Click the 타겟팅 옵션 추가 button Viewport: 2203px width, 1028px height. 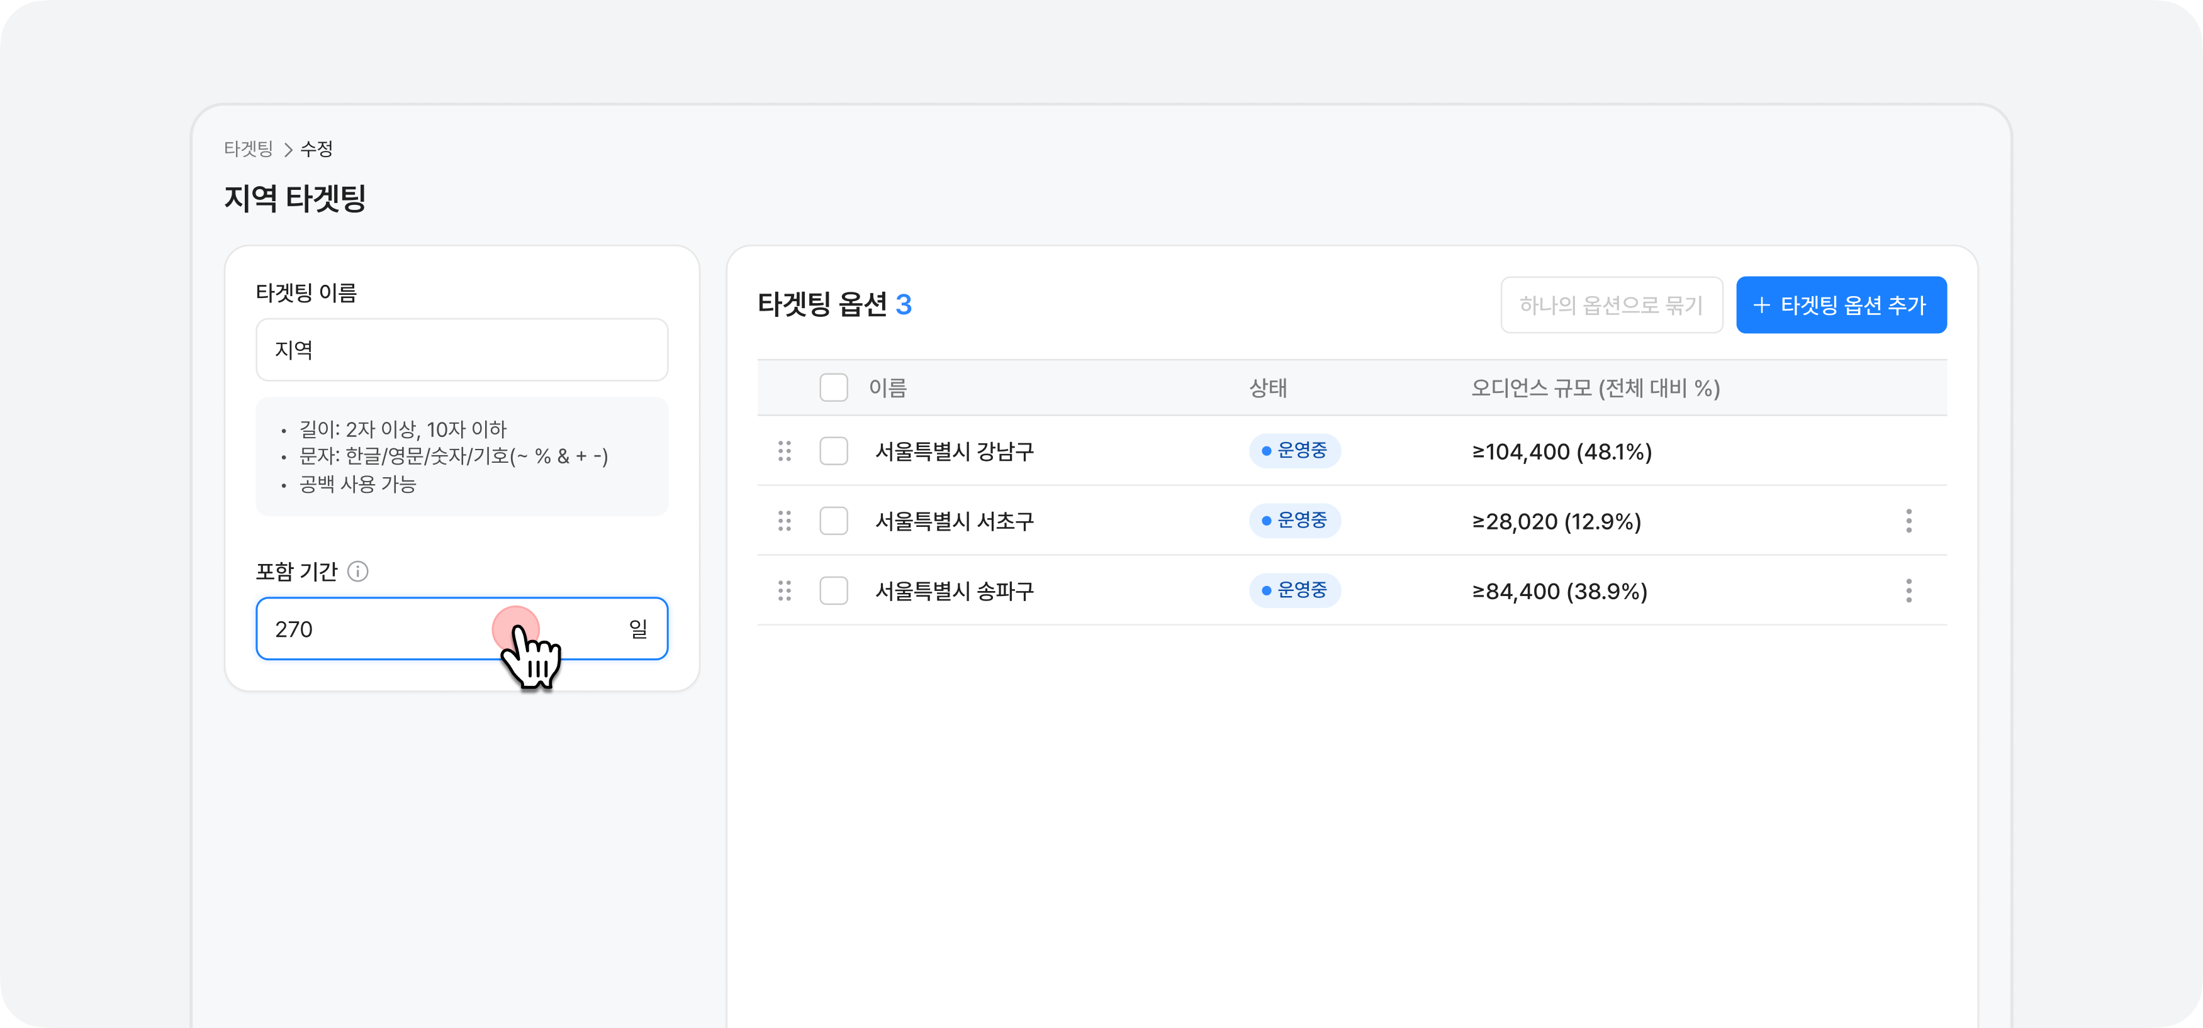pos(1841,304)
